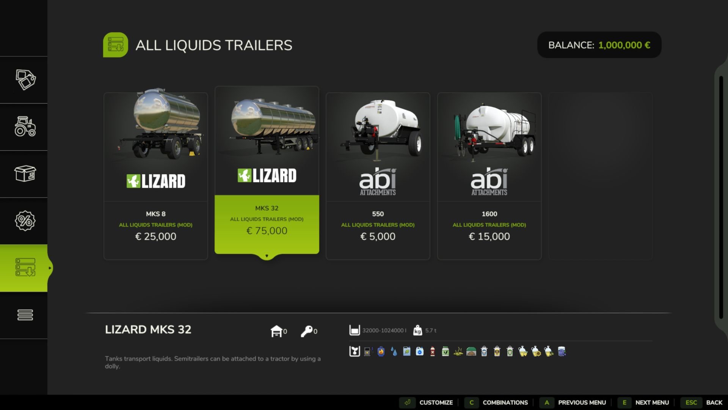Click the sunflower oil fill type icon

click(x=536, y=352)
